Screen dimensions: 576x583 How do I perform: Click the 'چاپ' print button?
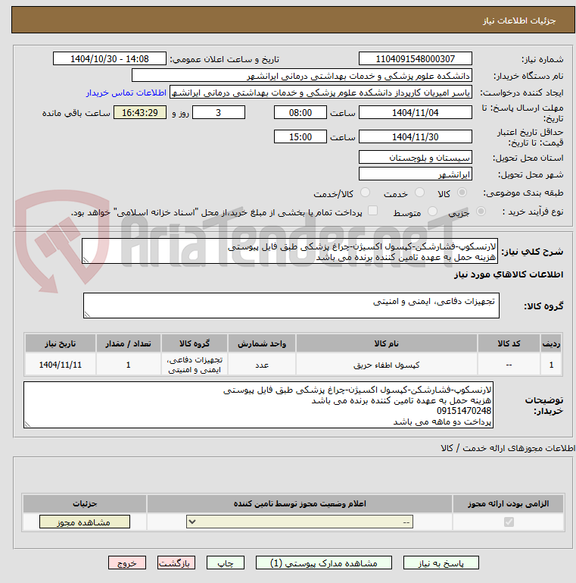[x=226, y=563]
